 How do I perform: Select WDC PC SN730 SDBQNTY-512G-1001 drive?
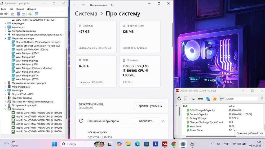point(36,20)
